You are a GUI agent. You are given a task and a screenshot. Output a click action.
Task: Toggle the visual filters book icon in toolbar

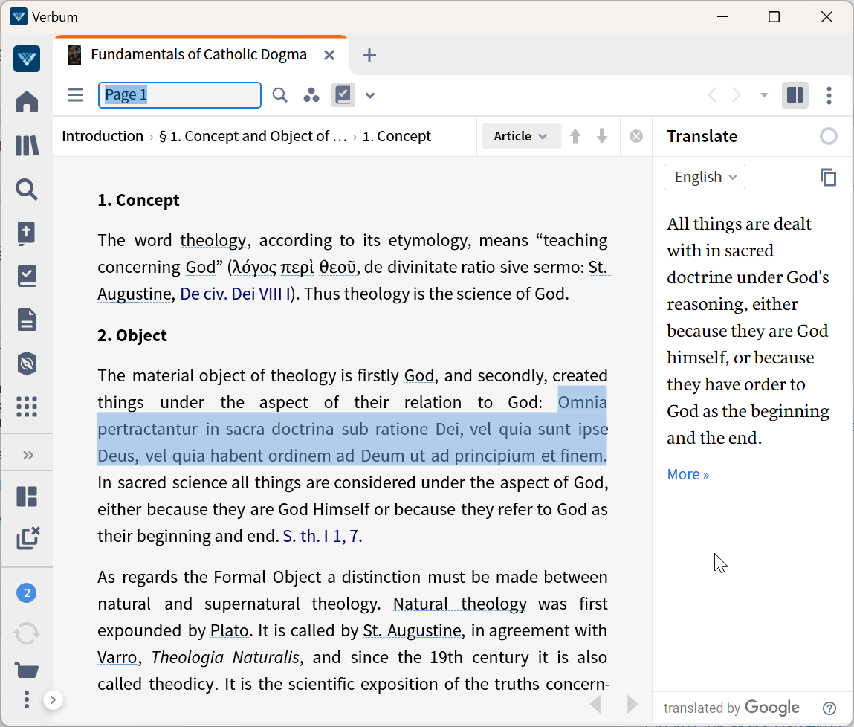(343, 95)
